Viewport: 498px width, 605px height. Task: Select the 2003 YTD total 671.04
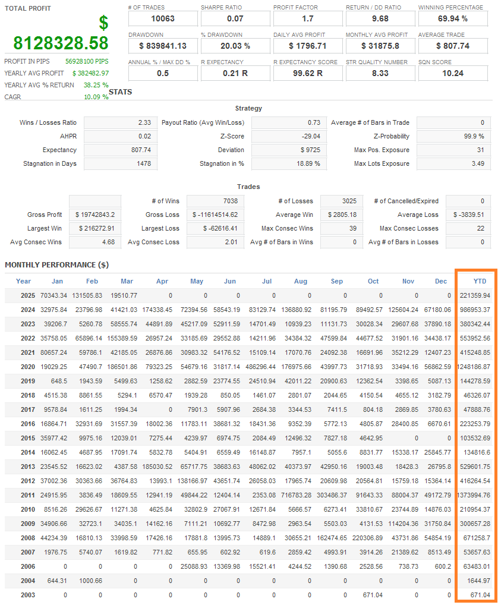[480, 595]
